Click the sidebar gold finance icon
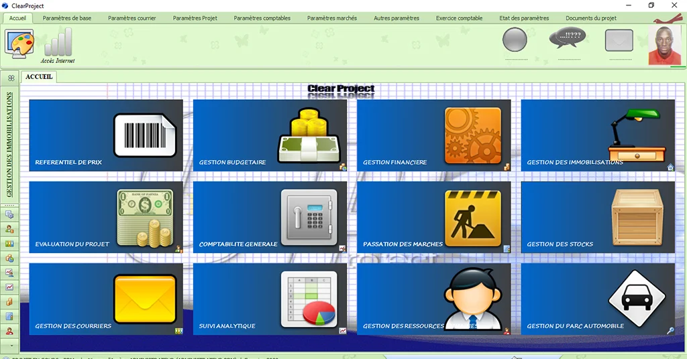 [9, 301]
